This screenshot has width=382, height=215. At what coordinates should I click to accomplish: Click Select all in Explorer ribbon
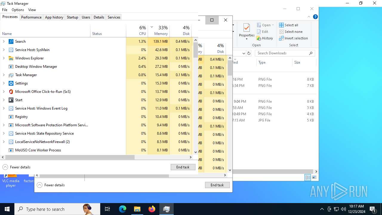pyautogui.click(x=289, y=25)
